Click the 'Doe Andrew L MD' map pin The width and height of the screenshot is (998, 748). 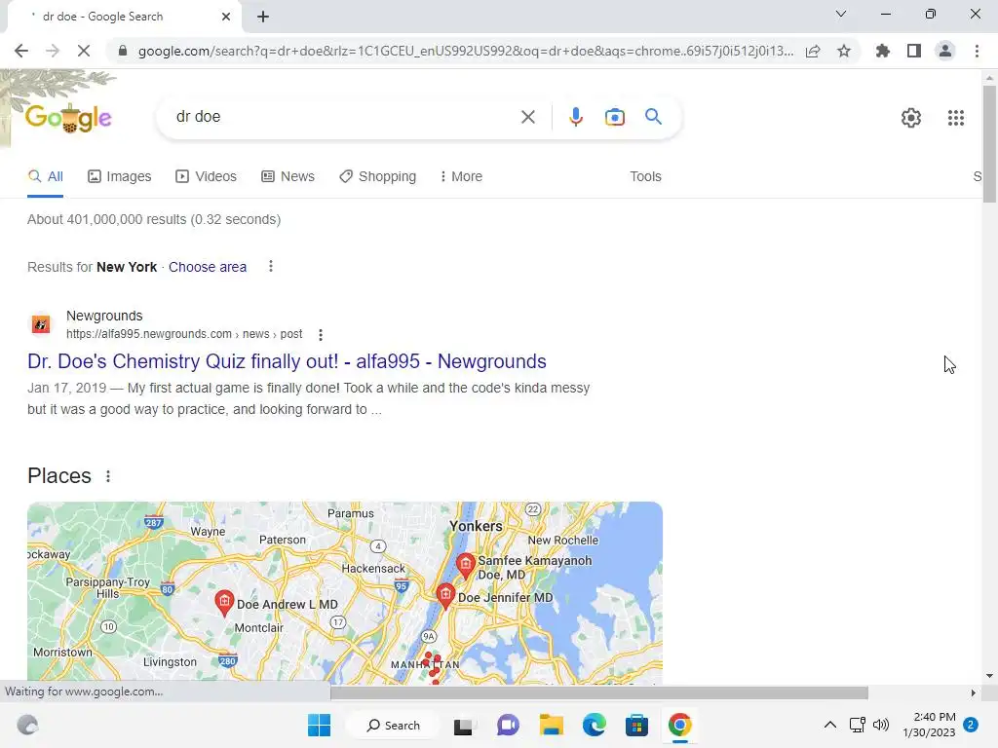click(223, 602)
